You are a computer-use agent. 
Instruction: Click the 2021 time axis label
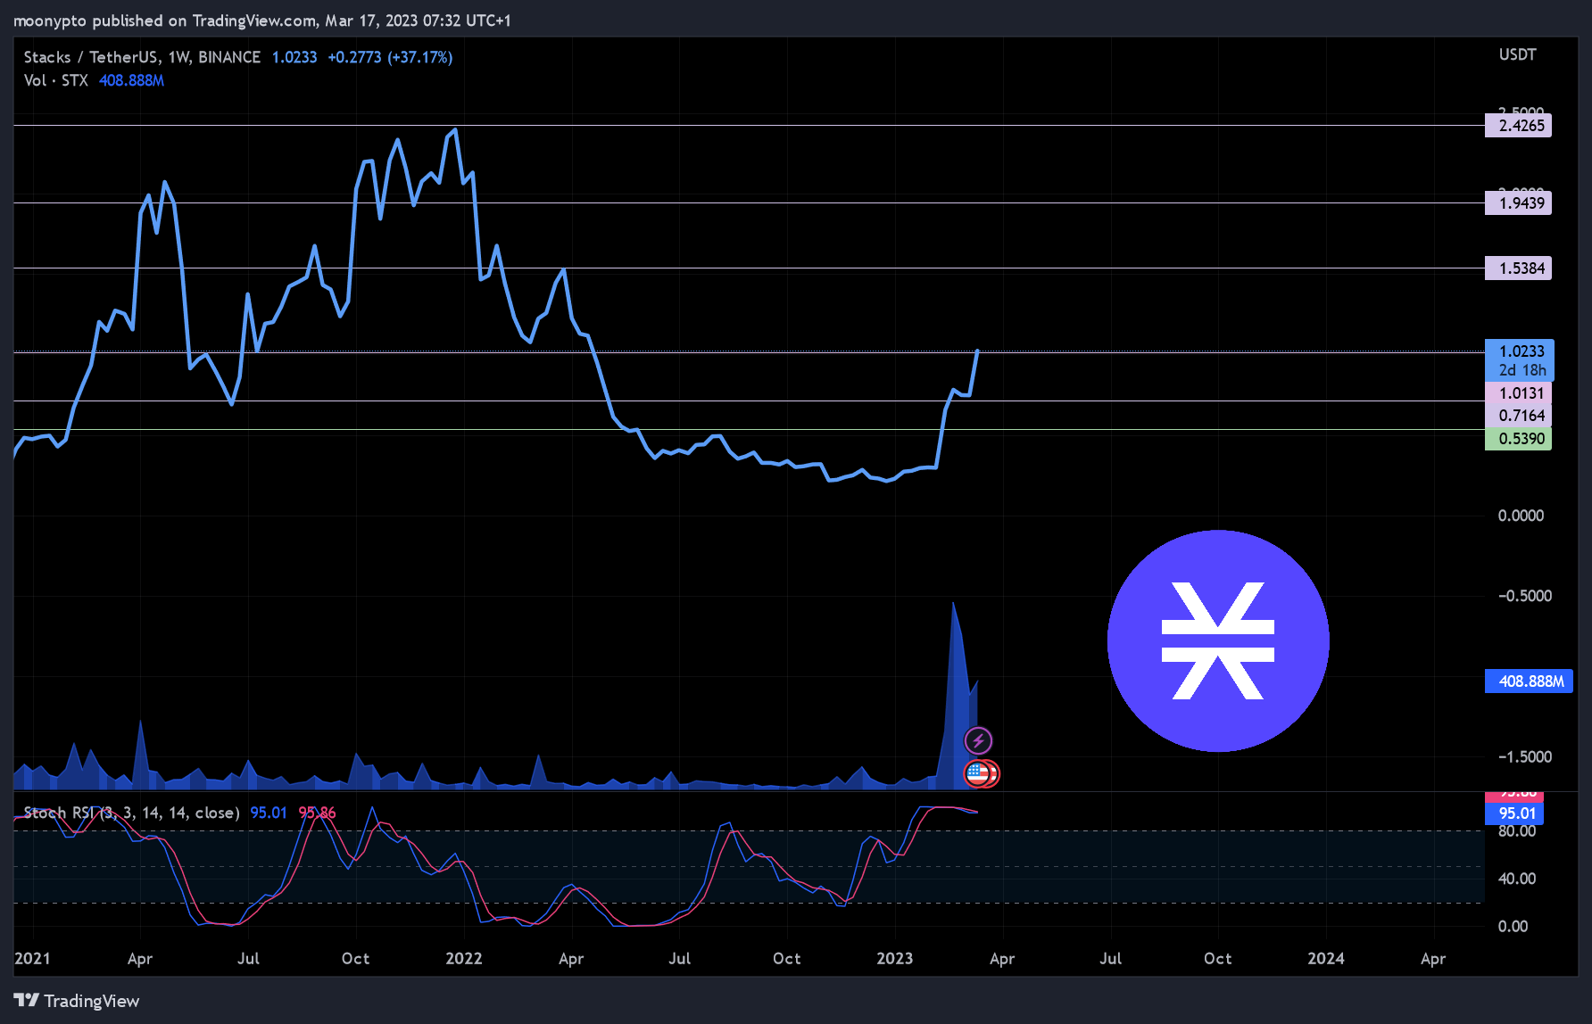(32, 958)
